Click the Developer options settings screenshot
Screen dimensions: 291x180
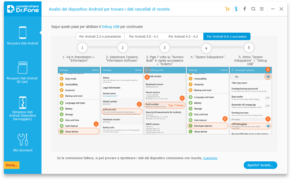point(208,101)
